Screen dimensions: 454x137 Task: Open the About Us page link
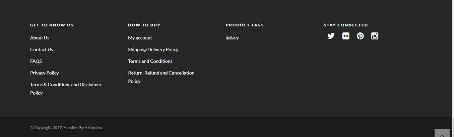[x=40, y=38]
